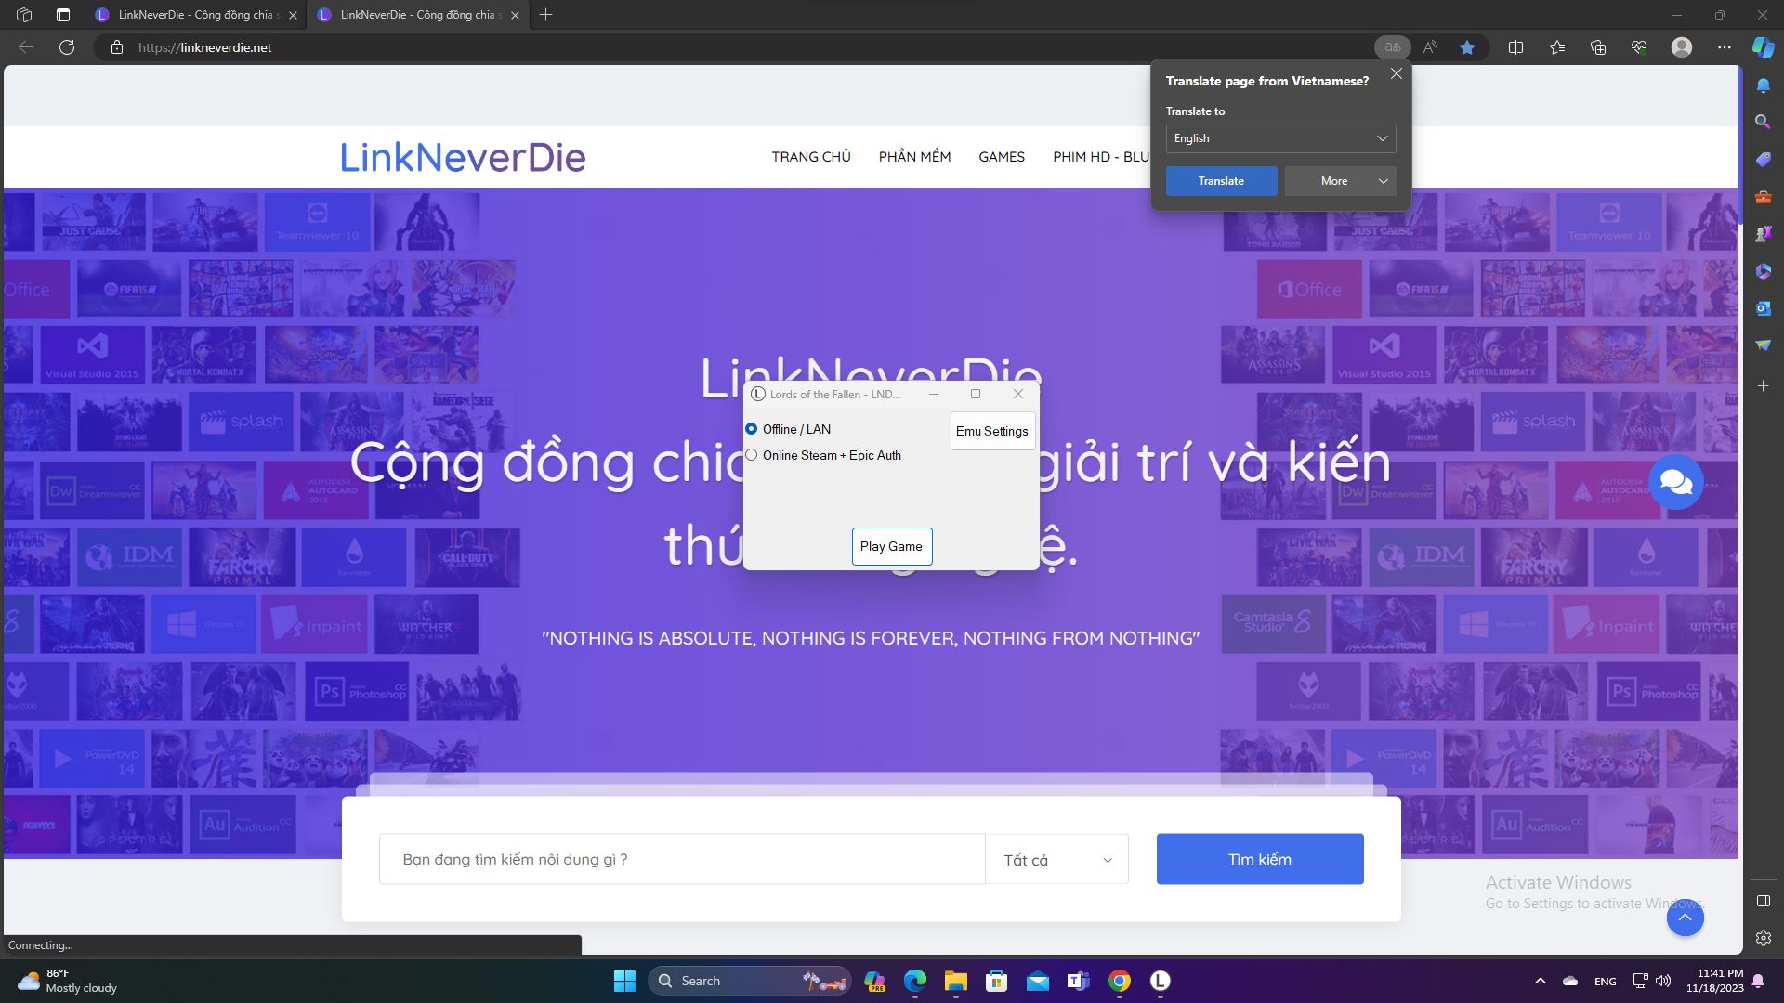Open the Tất cả category dropdown

point(1056,860)
